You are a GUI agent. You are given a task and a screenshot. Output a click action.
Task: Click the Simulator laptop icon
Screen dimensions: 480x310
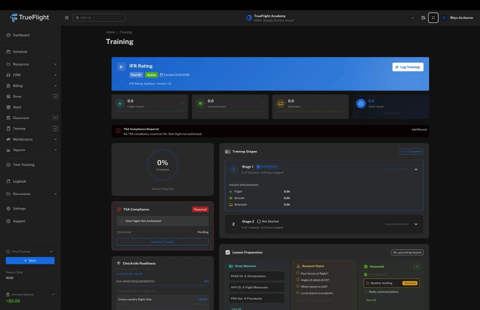point(280,103)
